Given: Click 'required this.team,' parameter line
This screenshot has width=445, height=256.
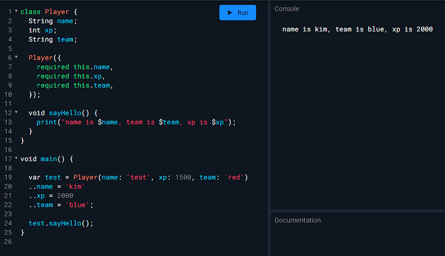Looking at the screenshot, I should [x=75, y=85].
